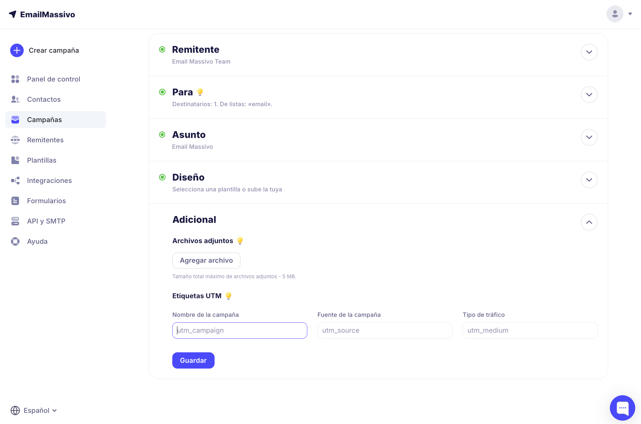The width and height of the screenshot is (641, 424).
Task: Collapse the Adicional section
Action: 589,222
